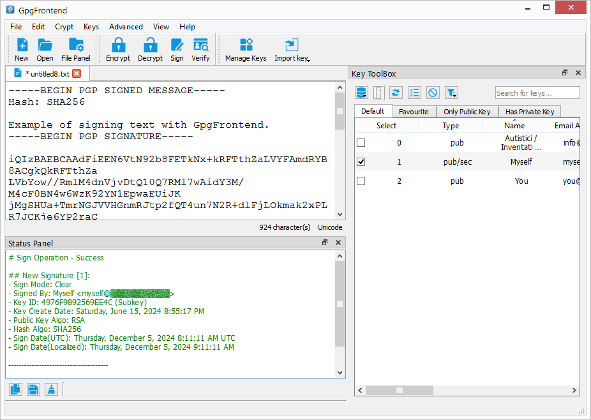Sort keys by the Type column header
This screenshot has width=591, height=420.
451,126
